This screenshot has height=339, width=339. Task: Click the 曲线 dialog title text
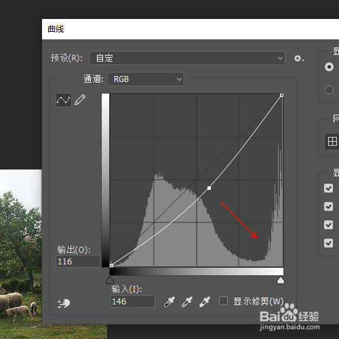coord(56,29)
